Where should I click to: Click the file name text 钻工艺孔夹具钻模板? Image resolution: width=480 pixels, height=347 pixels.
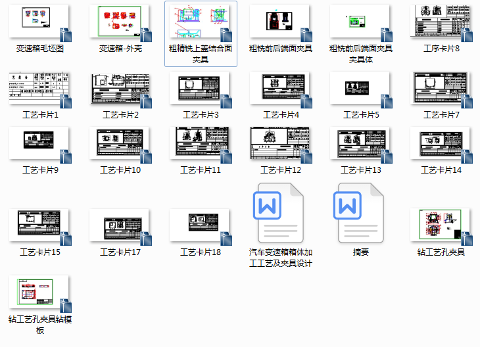[40, 325]
